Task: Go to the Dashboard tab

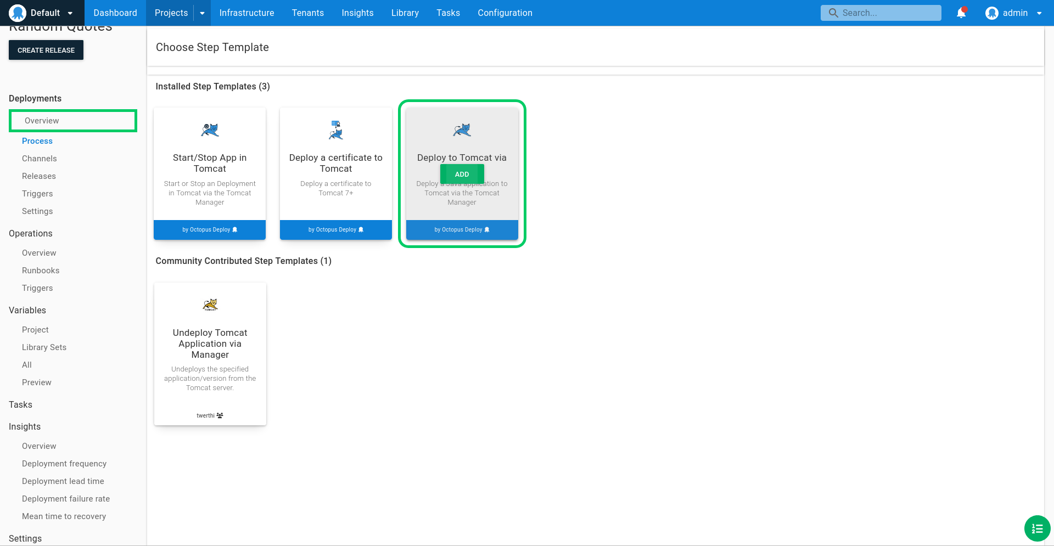Action: coord(115,13)
